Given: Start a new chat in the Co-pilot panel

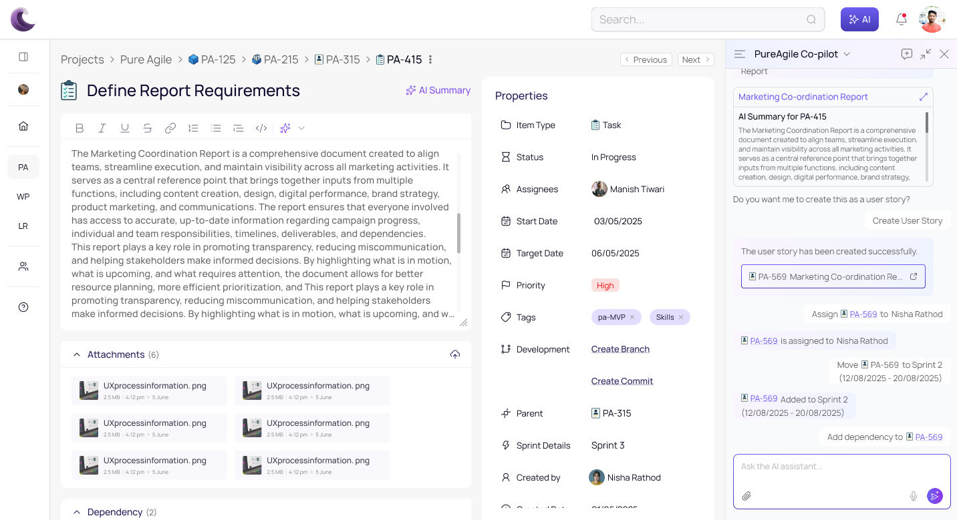Looking at the screenshot, I should (906, 54).
